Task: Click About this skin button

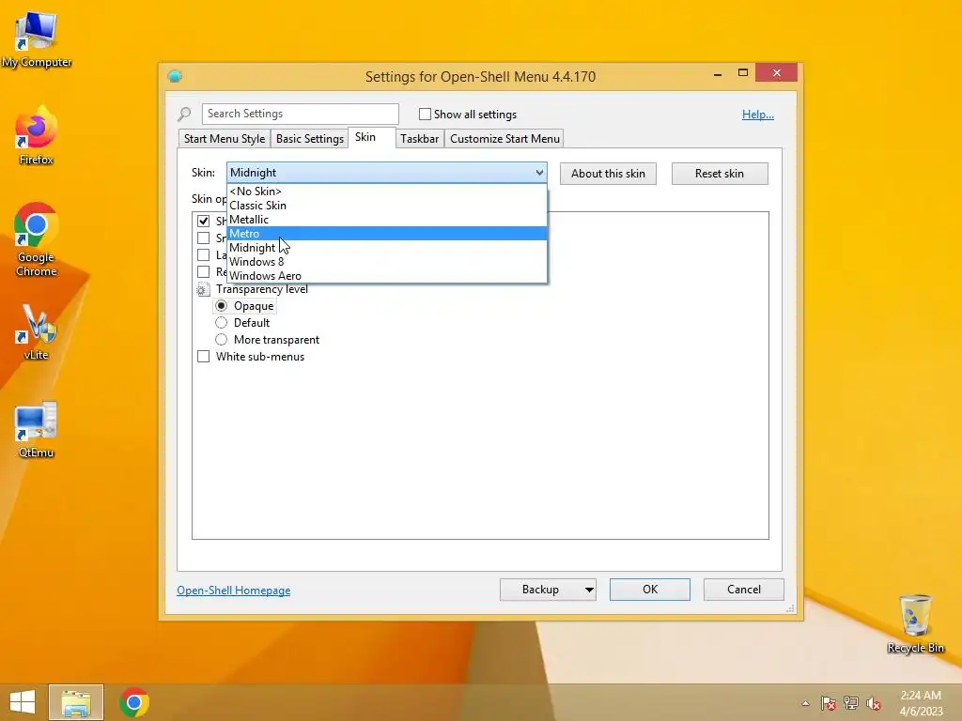Action: coord(608,174)
